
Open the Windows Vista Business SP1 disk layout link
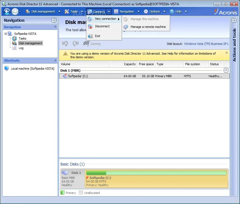click(x=206, y=44)
